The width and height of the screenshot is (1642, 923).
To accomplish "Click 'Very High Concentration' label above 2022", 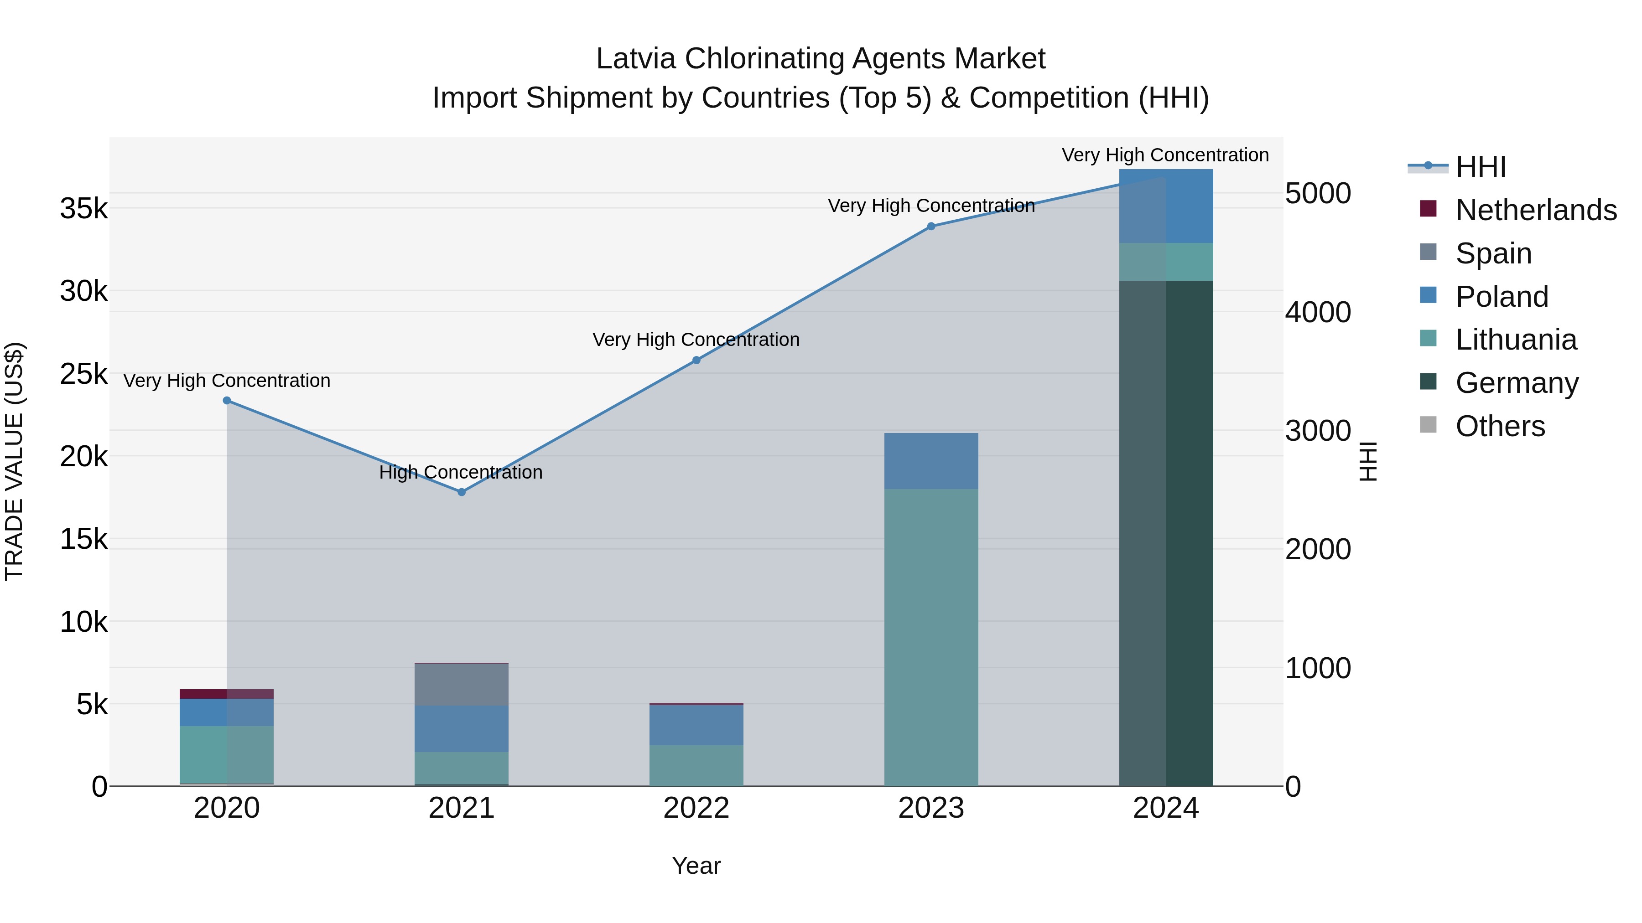I will (x=696, y=340).
